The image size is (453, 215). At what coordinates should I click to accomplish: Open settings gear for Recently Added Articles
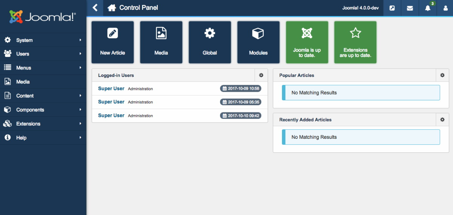442,120
